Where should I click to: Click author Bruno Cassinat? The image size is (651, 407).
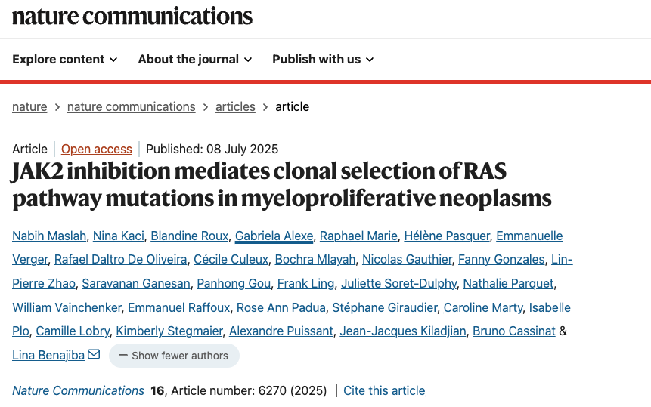coord(514,331)
